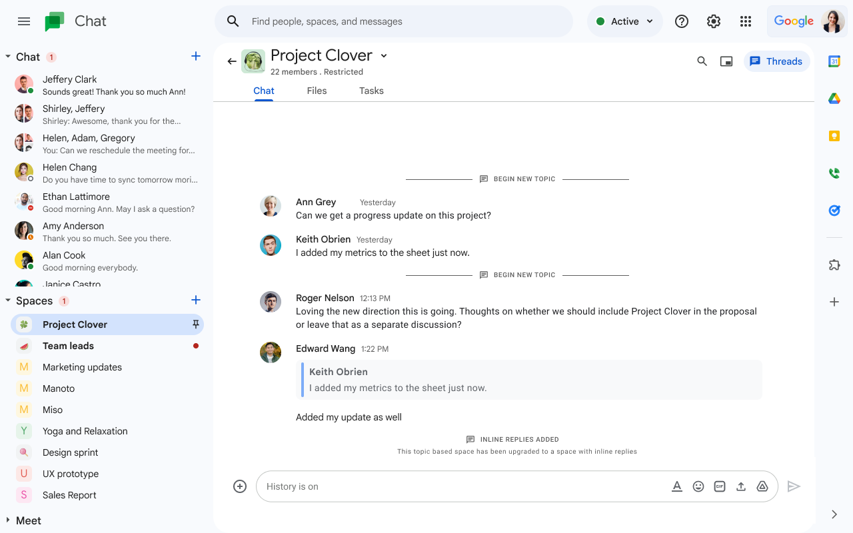This screenshot has height=533, width=853.
Task: Click the pin icon on Project Clover
Action: (x=196, y=324)
